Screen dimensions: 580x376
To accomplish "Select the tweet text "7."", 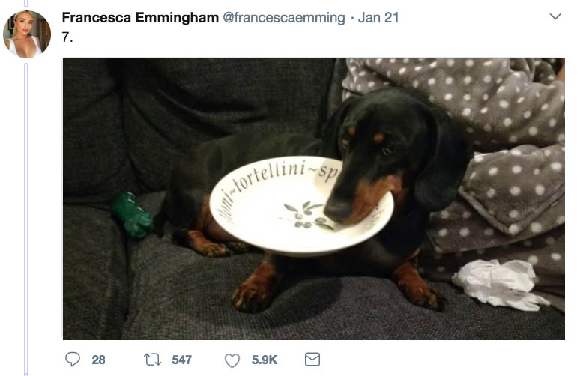I will tap(67, 37).
